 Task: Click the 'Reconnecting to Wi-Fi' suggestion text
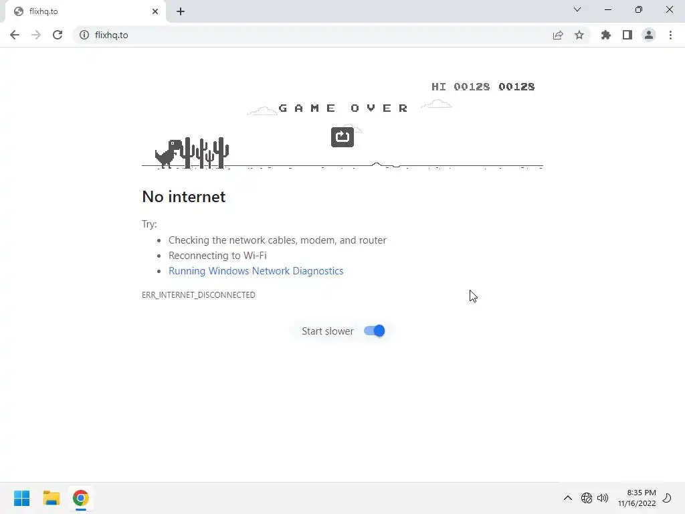click(217, 255)
